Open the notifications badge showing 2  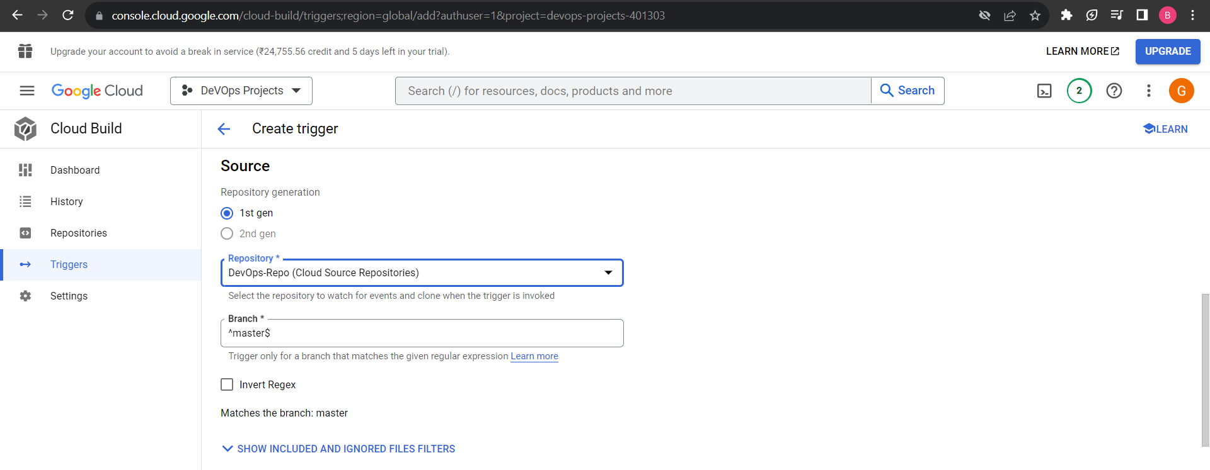(x=1079, y=91)
